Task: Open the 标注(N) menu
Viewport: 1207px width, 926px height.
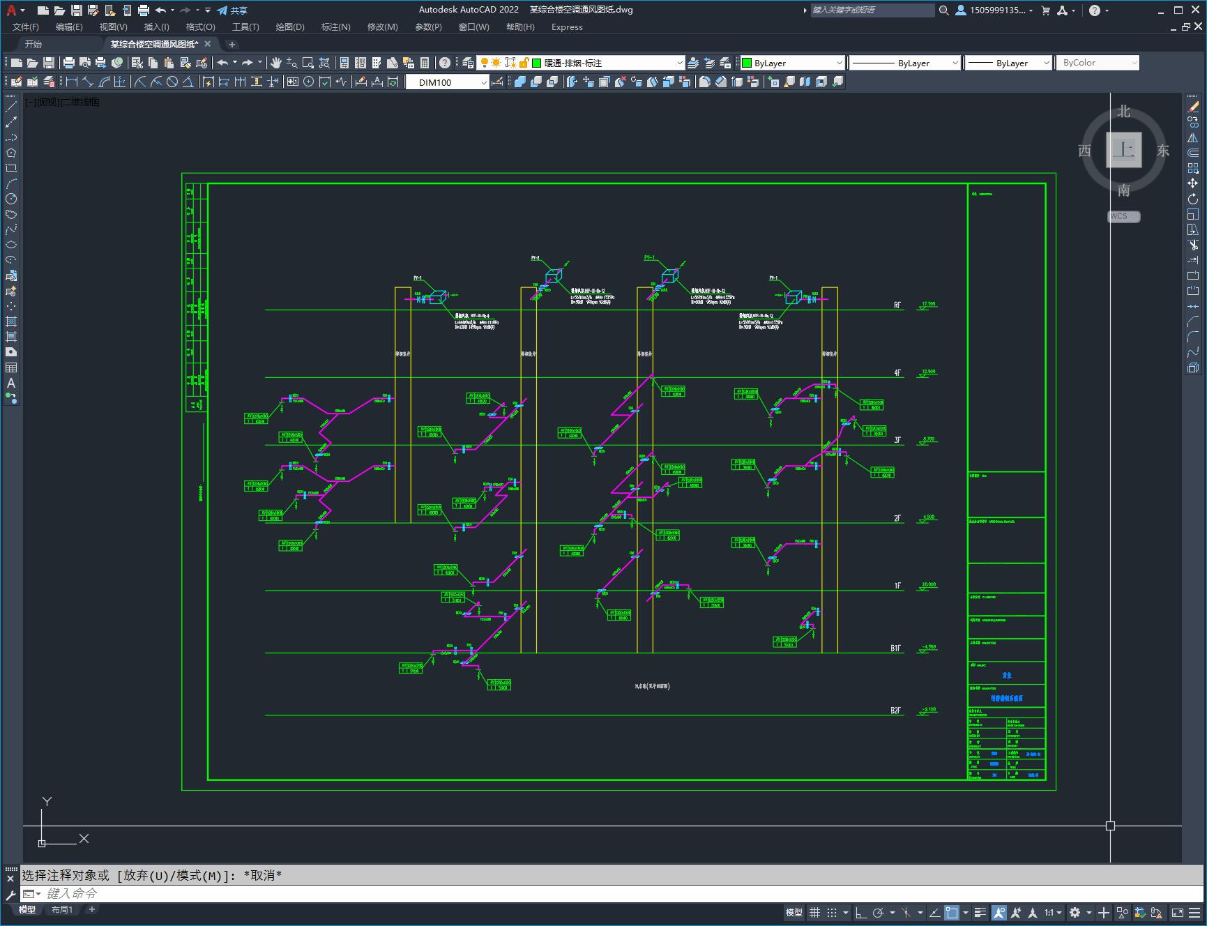Action: click(x=335, y=26)
